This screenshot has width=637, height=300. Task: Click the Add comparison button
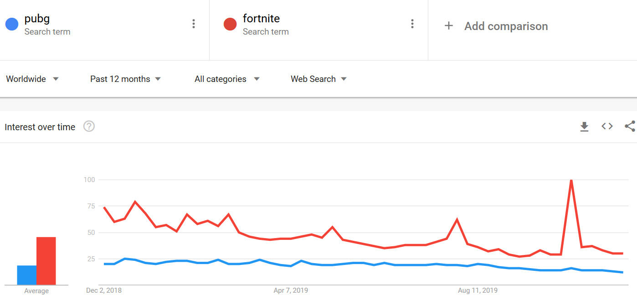(506, 26)
